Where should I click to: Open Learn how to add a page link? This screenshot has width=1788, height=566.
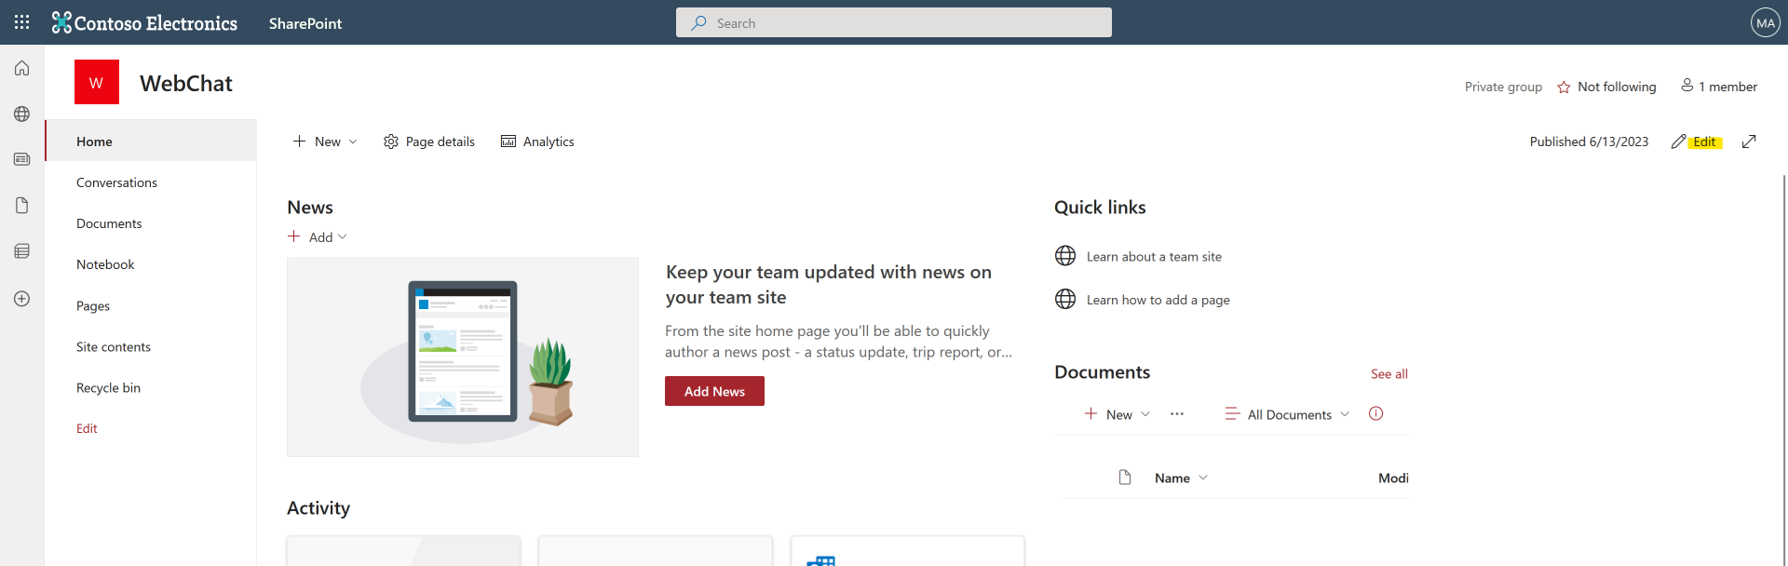point(1158,299)
